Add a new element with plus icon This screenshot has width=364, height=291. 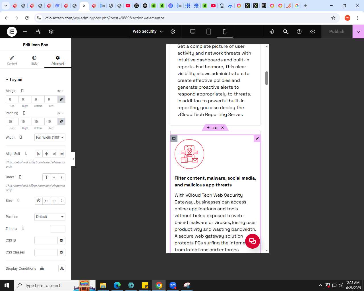[x=25, y=32]
